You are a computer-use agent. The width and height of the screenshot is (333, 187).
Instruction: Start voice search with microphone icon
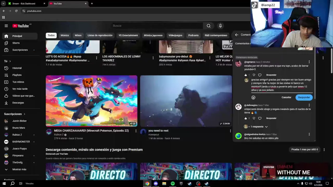coord(220,26)
